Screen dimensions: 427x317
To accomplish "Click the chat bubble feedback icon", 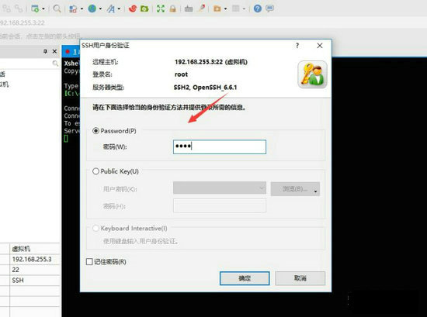I will click(269, 9).
